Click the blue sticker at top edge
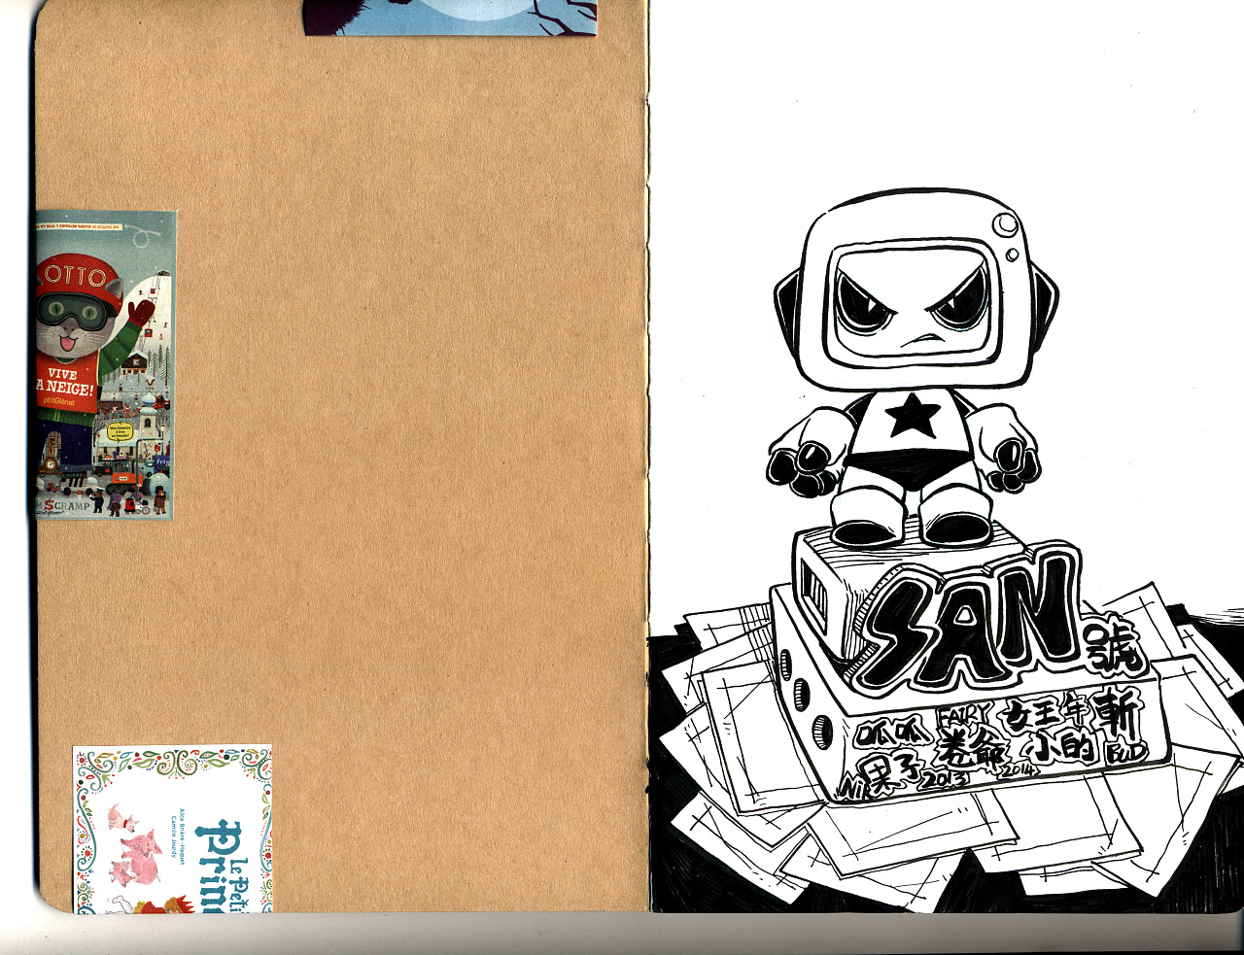The height and width of the screenshot is (955, 1244). click(449, 17)
